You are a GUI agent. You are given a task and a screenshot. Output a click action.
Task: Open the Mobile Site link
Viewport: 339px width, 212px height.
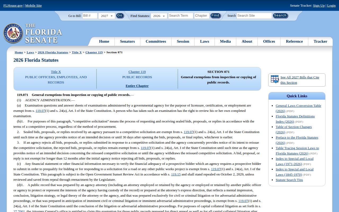pos(33,6)
